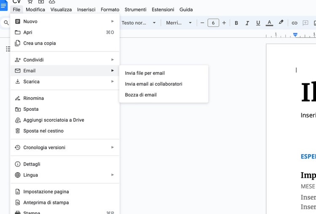The height and width of the screenshot is (214, 316).
Task: Open the Merriweather font dropdown
Action: click(x=179, y=23)
